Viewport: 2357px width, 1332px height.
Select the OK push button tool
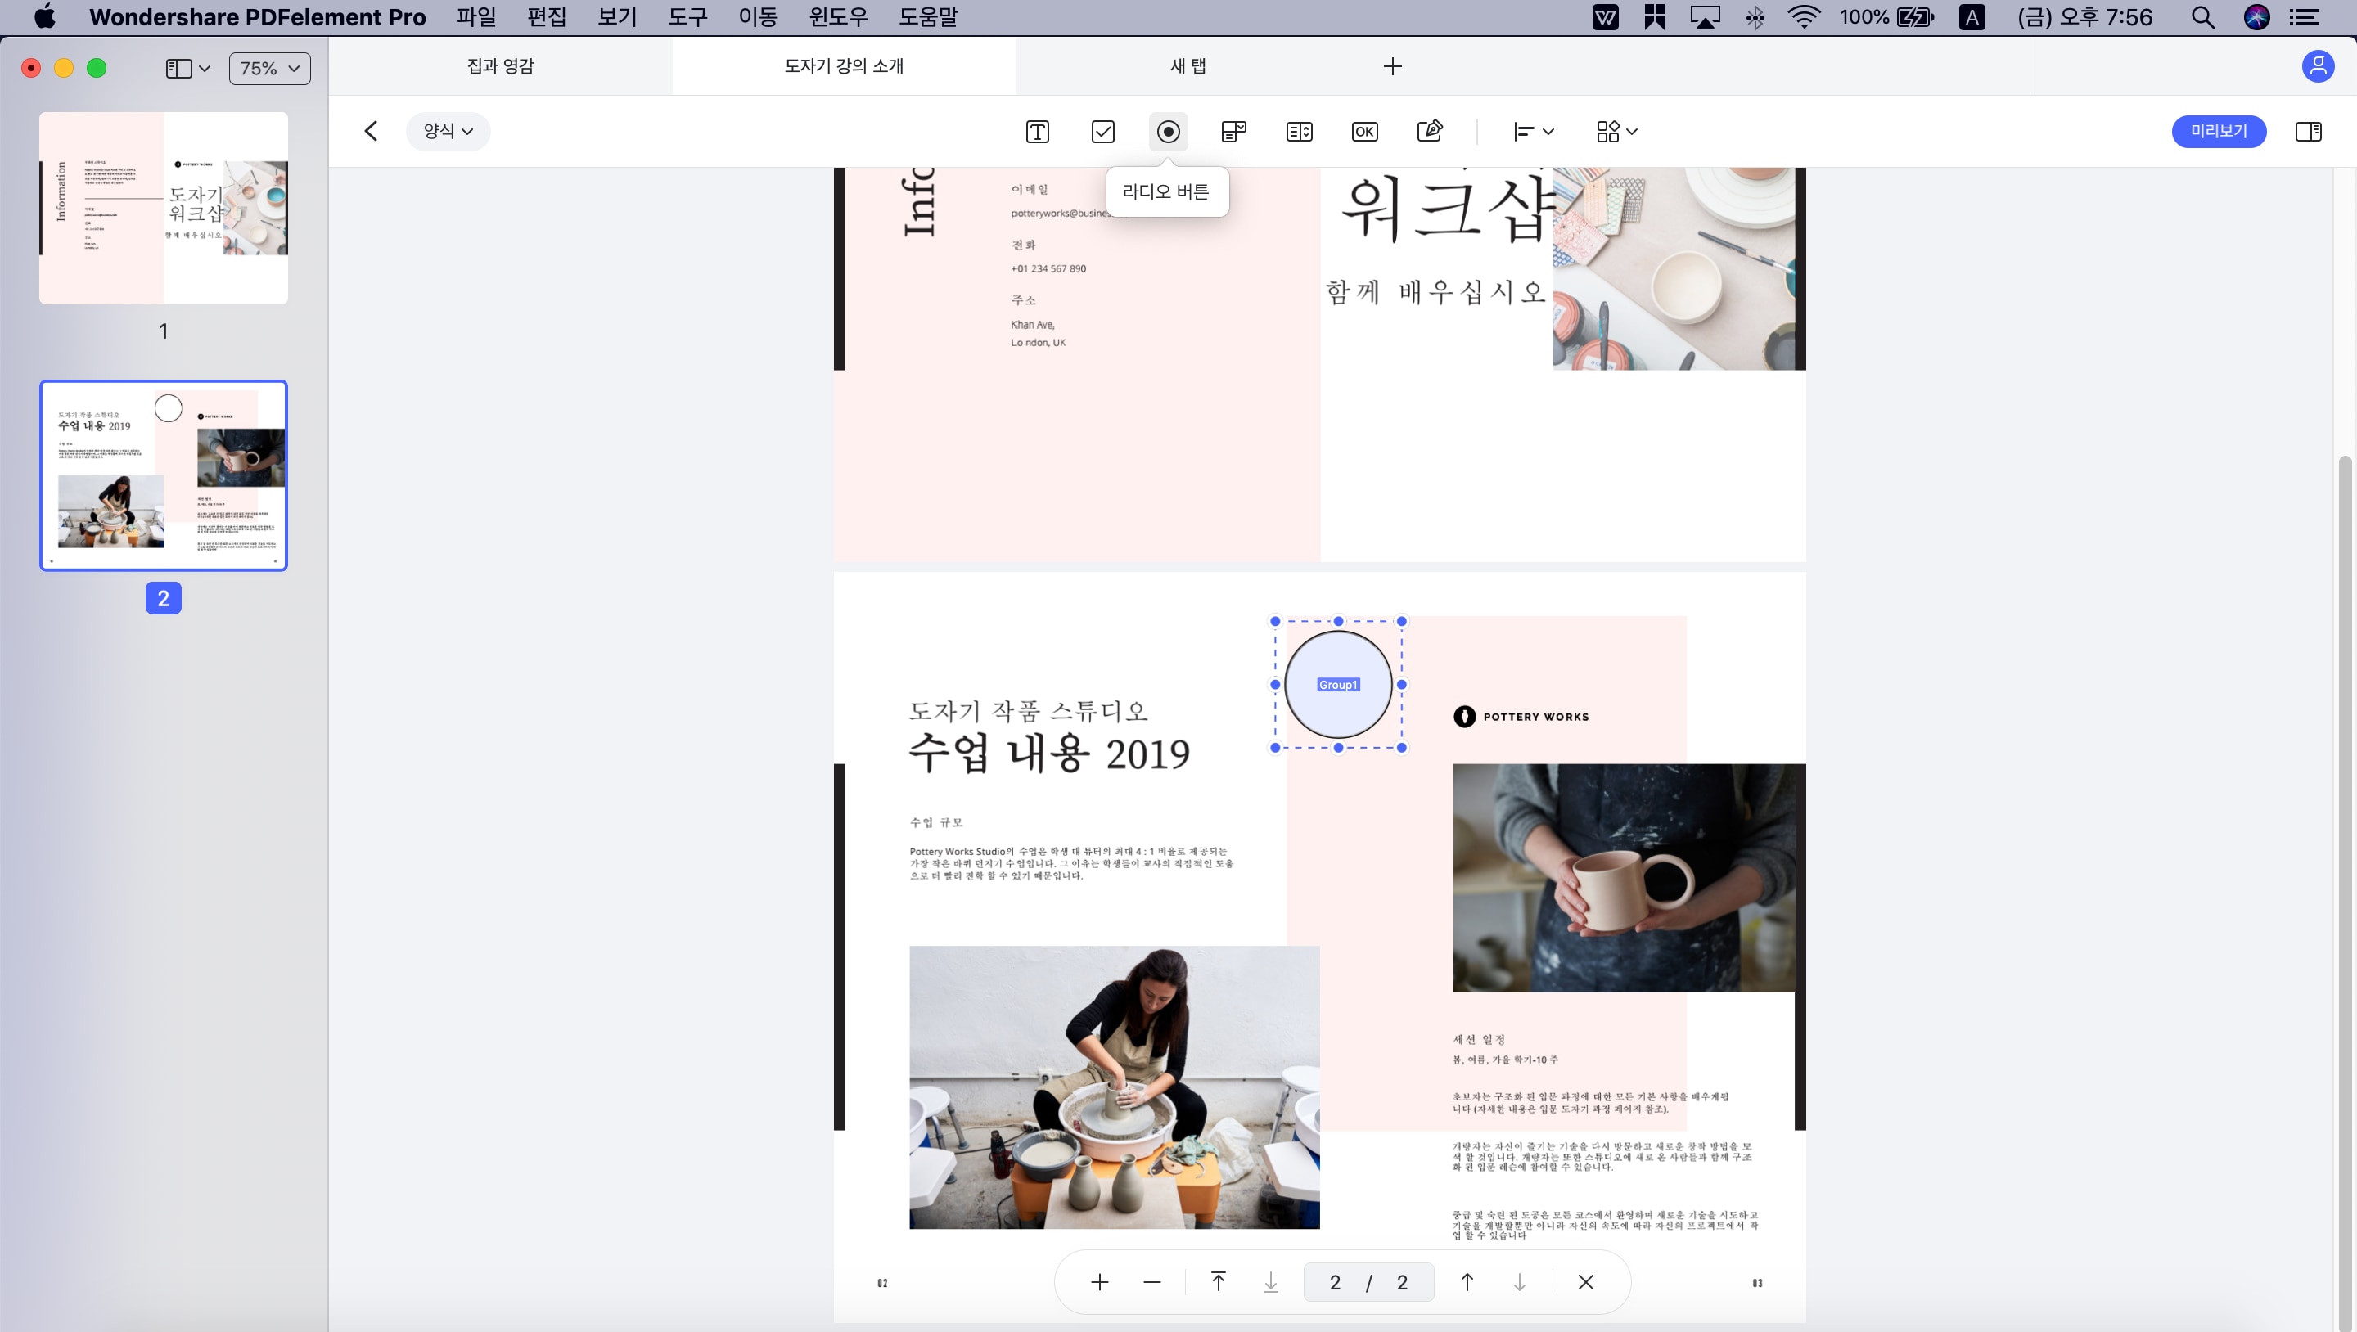coord(1364,132)
